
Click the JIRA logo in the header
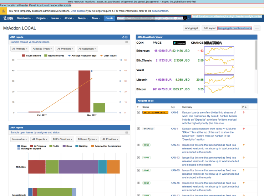point(8,18)
